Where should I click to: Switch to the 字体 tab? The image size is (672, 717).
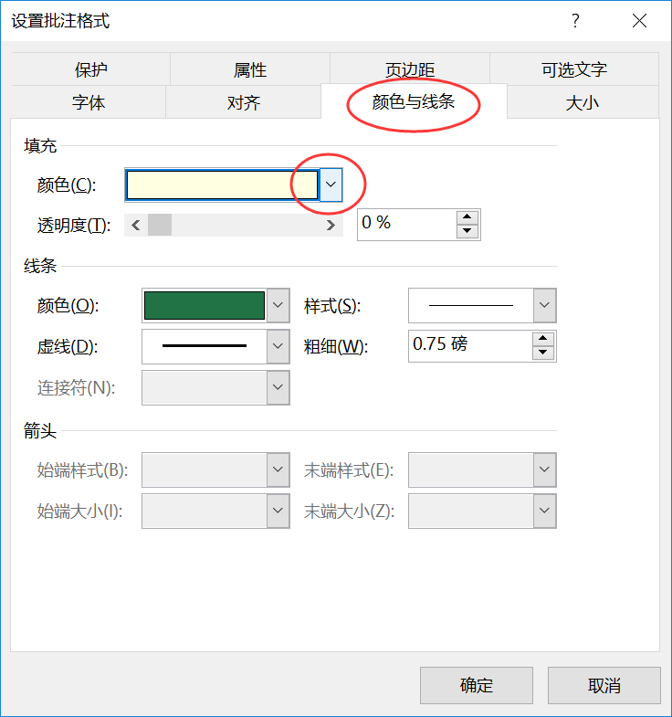click(x=89, y=102)
